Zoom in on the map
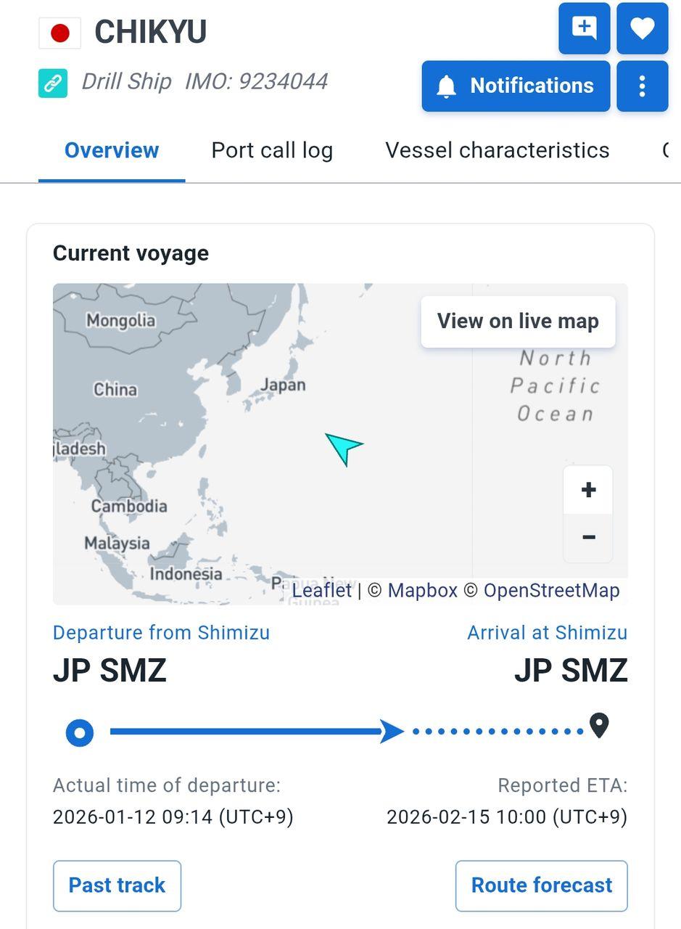 click(588, 490)
